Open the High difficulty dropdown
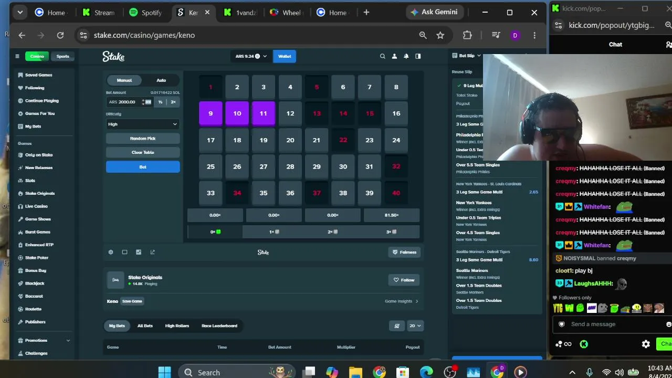Viewport: 672px width, 378px height. coord(143,124)
